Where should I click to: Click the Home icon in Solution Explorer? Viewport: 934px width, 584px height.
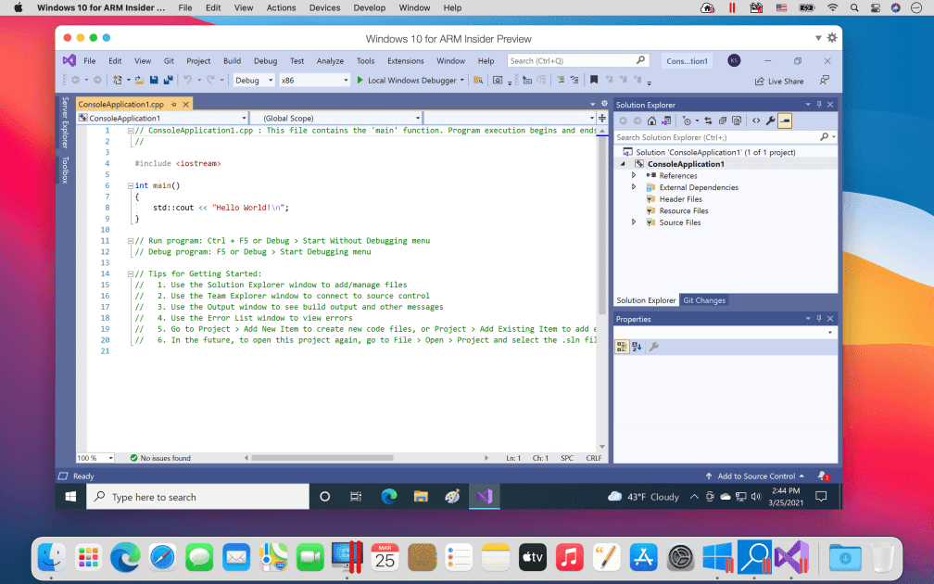[652, 121]
